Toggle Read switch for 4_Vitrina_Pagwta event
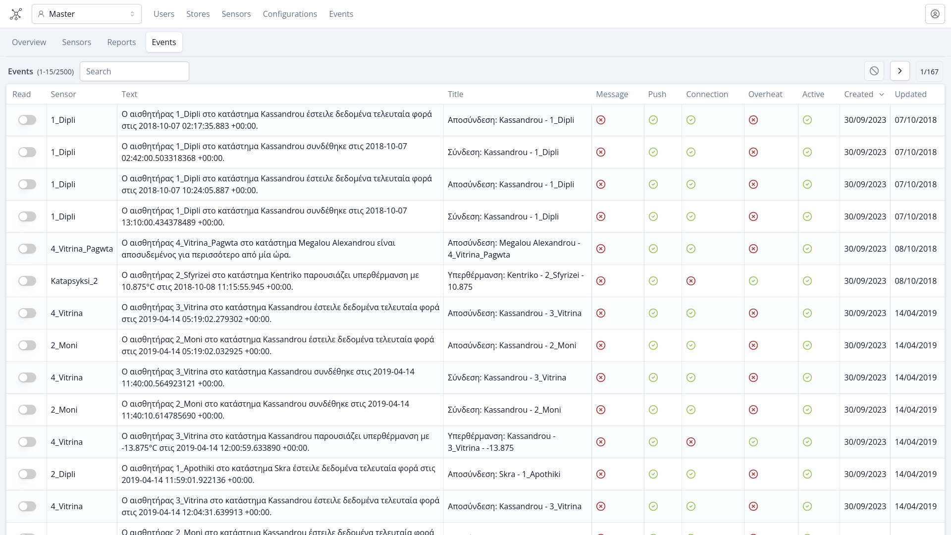 pyautogui.click(x=27, y=249)
